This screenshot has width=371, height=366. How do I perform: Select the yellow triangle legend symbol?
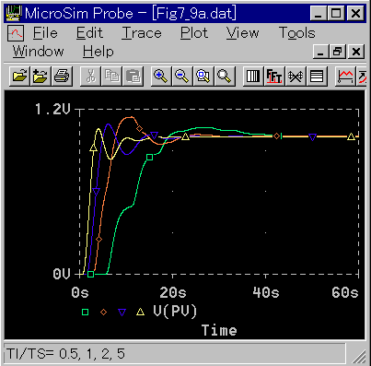click(x=140, y=312)
